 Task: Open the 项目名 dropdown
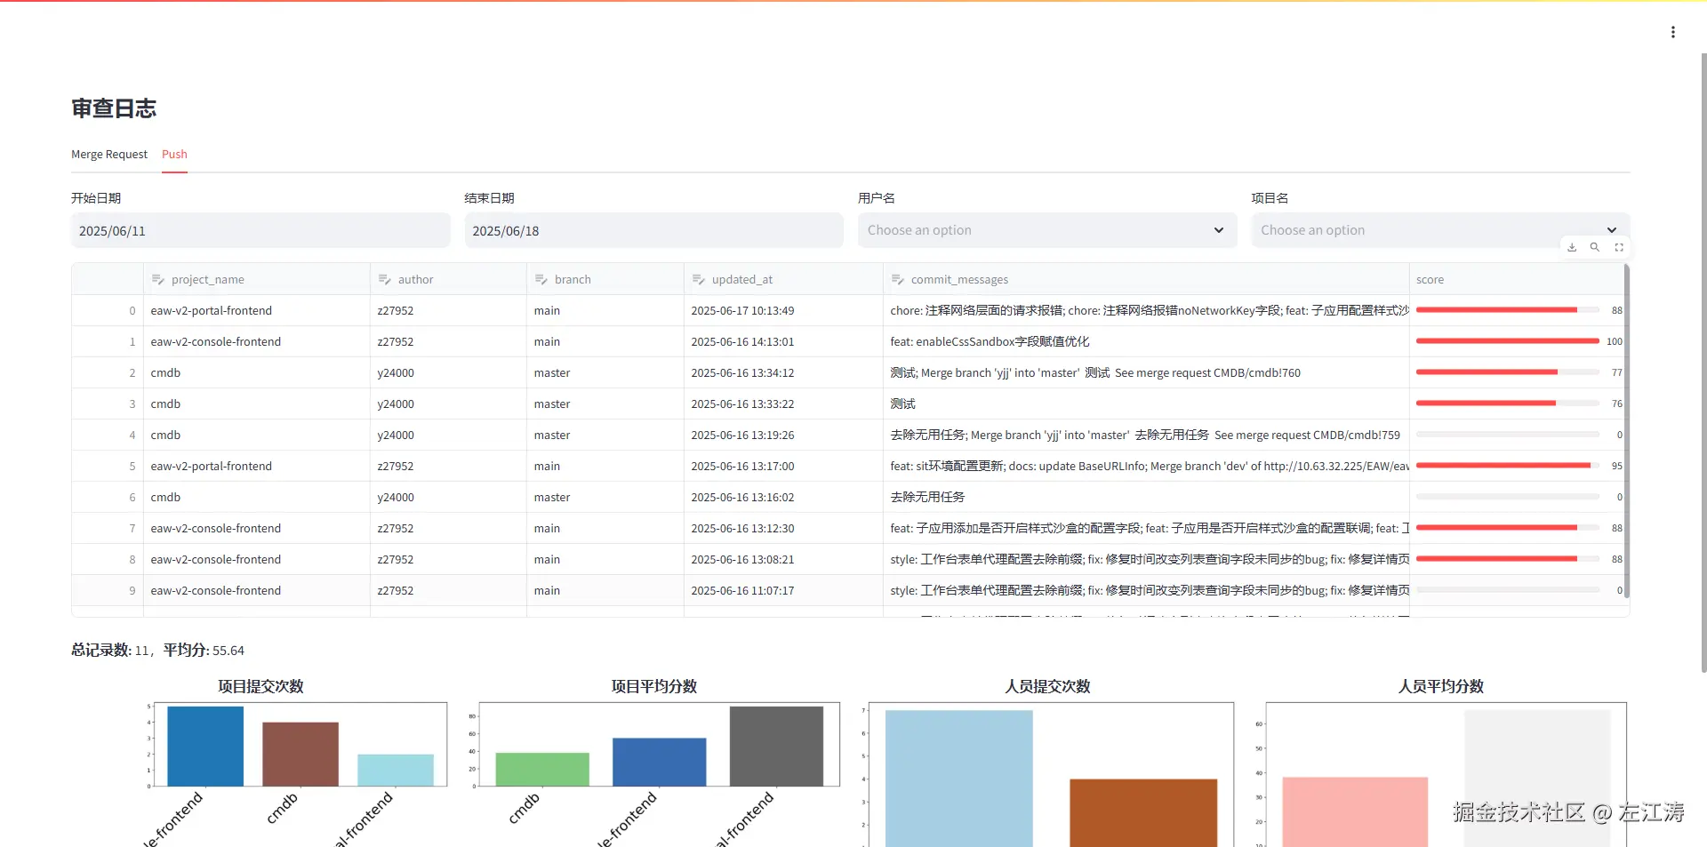(1440, 229)
